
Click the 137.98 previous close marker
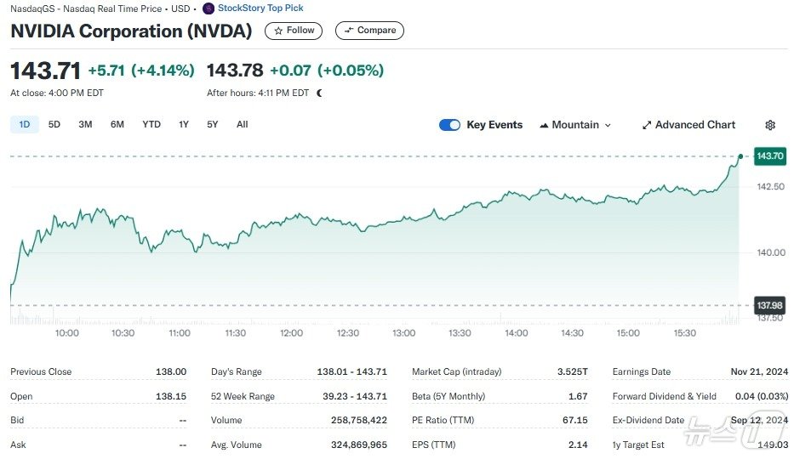pos(770,305)
